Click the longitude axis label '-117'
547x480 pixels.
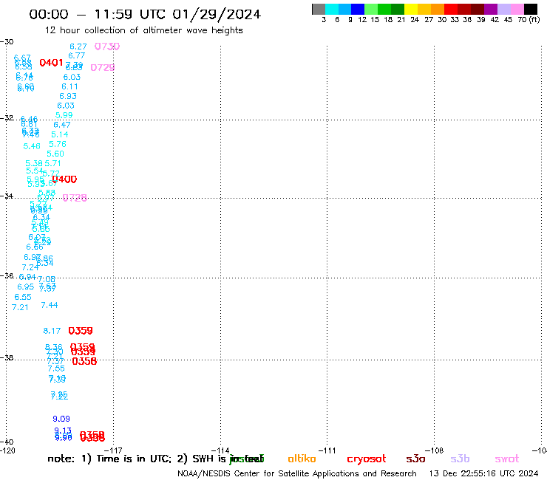113,450
